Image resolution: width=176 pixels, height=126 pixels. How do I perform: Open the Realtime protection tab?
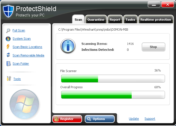(x=156, y=20)
